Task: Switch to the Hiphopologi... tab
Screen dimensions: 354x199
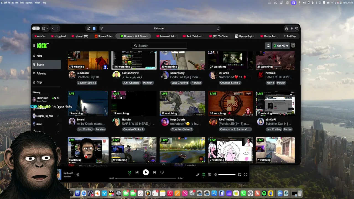Action: click(244, 36)
